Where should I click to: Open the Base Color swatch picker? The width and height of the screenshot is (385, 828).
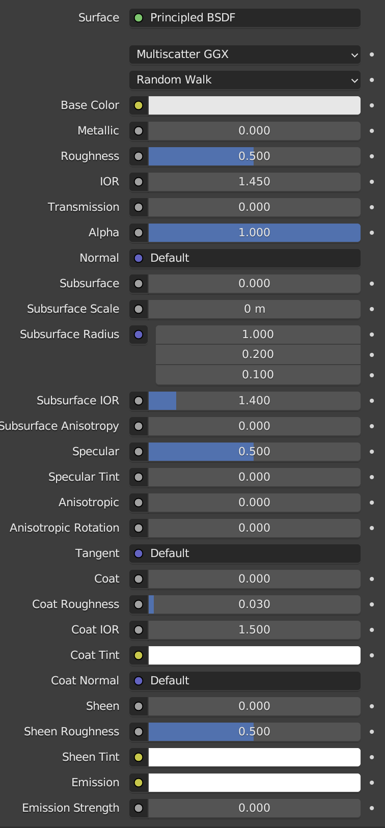(255, 105)
